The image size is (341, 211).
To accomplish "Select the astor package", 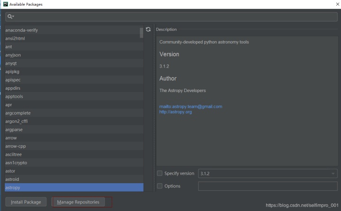I will [x=74, y=171].
